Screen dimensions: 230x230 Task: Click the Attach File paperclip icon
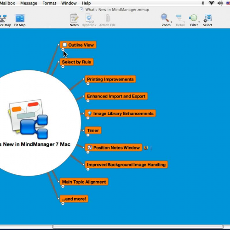[108, 18]
